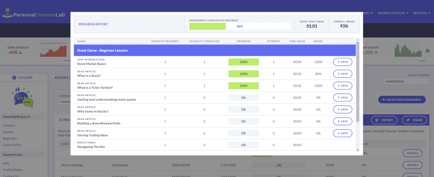The width and height of the screenshot is (434, 177).
Task: View Why invest in Stocks? article
Action: [x=342, y=110]
